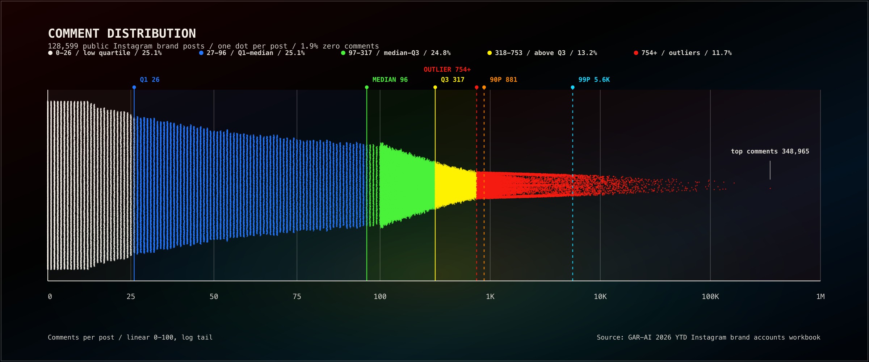Click the axis tick label '1M'
The width and height of the screenshot is (869, 362).
click(820, 297)
